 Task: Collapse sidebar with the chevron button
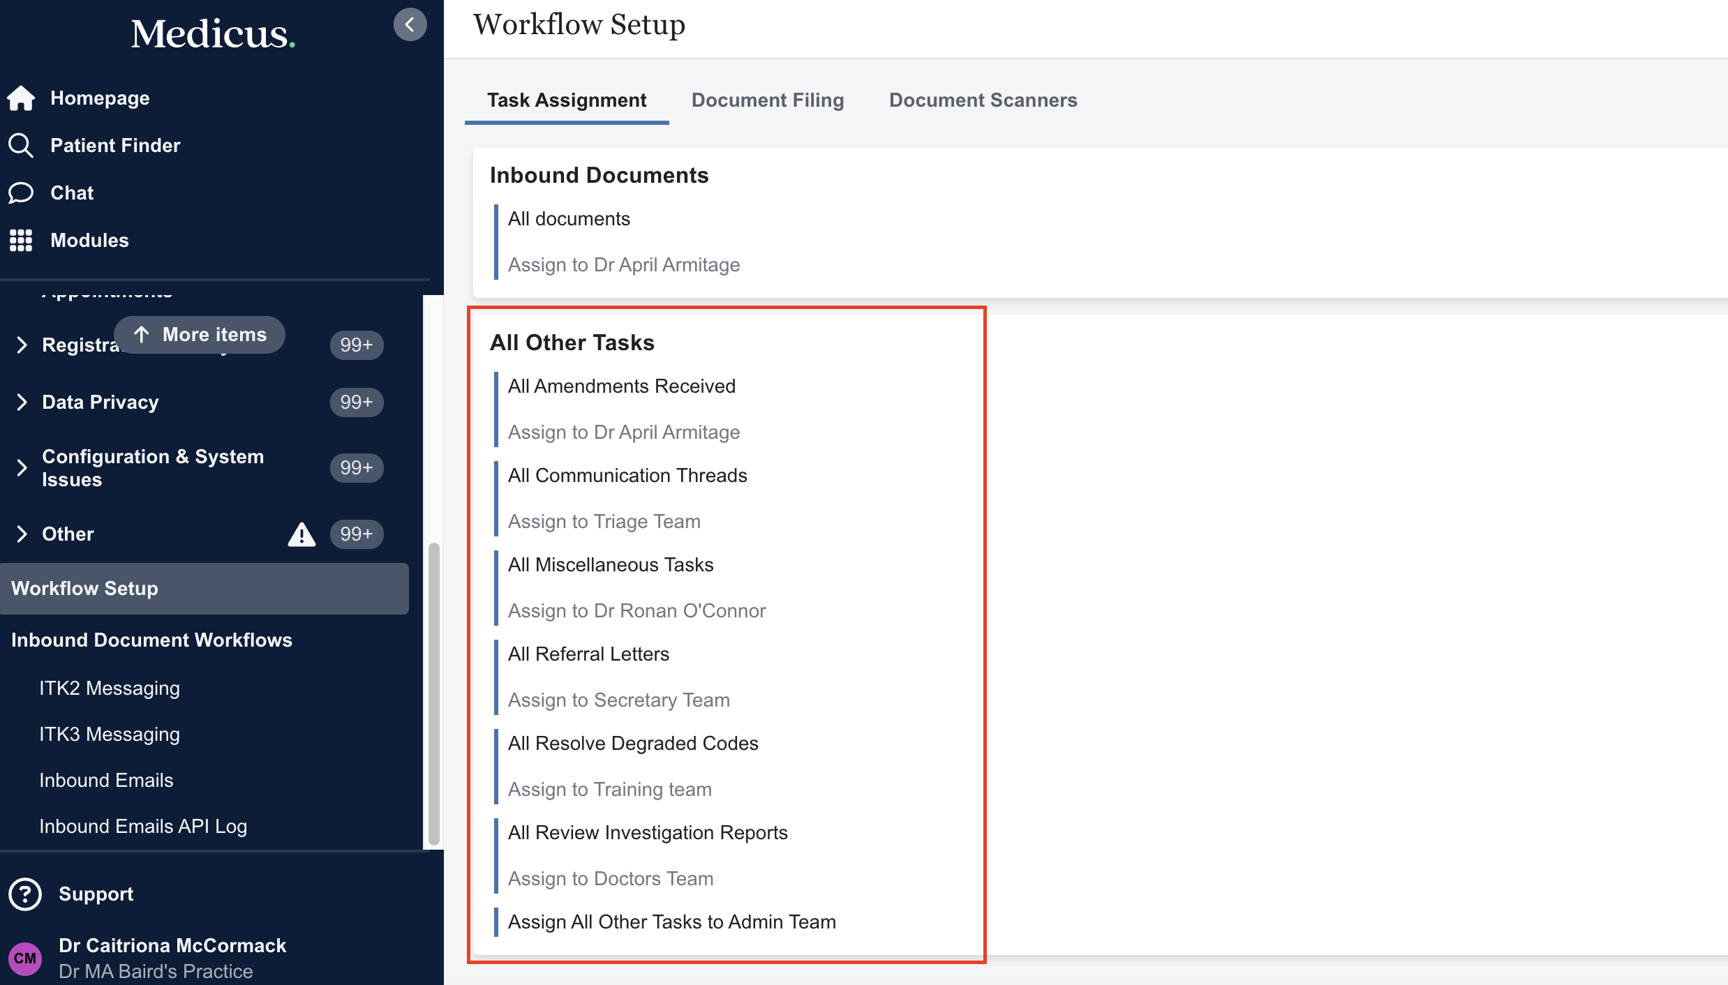(x=410, y=25)
